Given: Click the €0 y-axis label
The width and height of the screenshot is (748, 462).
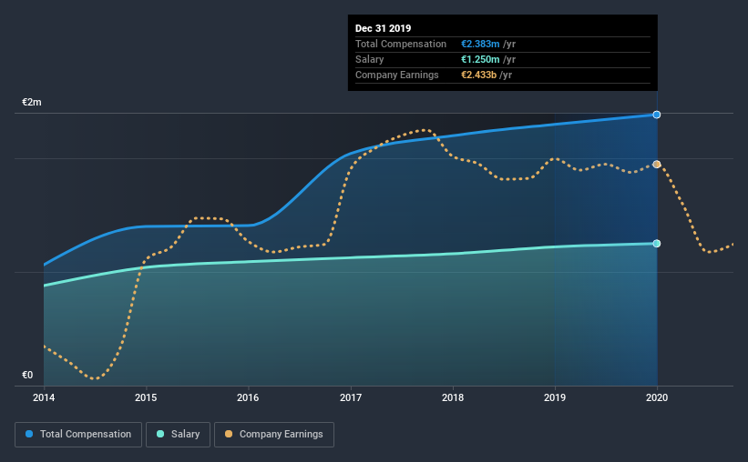Looking at the screenshot, I should 27,375.
